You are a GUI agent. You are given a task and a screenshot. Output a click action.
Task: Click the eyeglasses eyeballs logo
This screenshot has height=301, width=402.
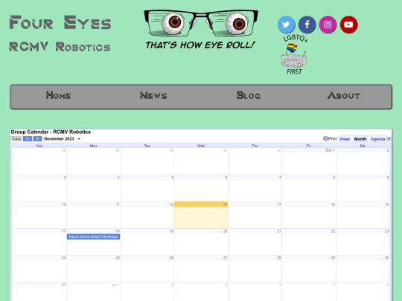click(201, 23)
